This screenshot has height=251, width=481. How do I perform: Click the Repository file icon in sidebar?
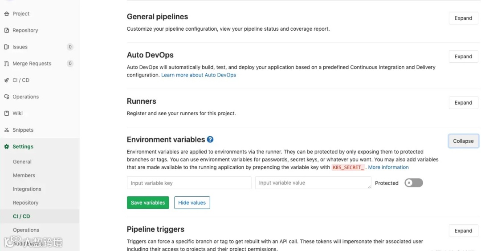6,30
